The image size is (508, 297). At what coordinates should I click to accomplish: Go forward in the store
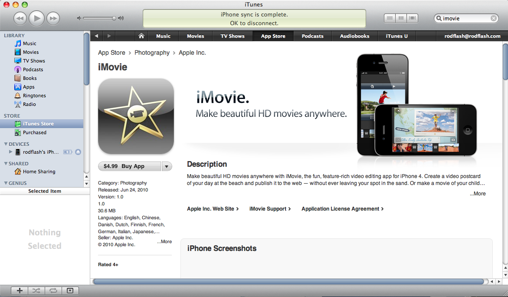[109, 36]
